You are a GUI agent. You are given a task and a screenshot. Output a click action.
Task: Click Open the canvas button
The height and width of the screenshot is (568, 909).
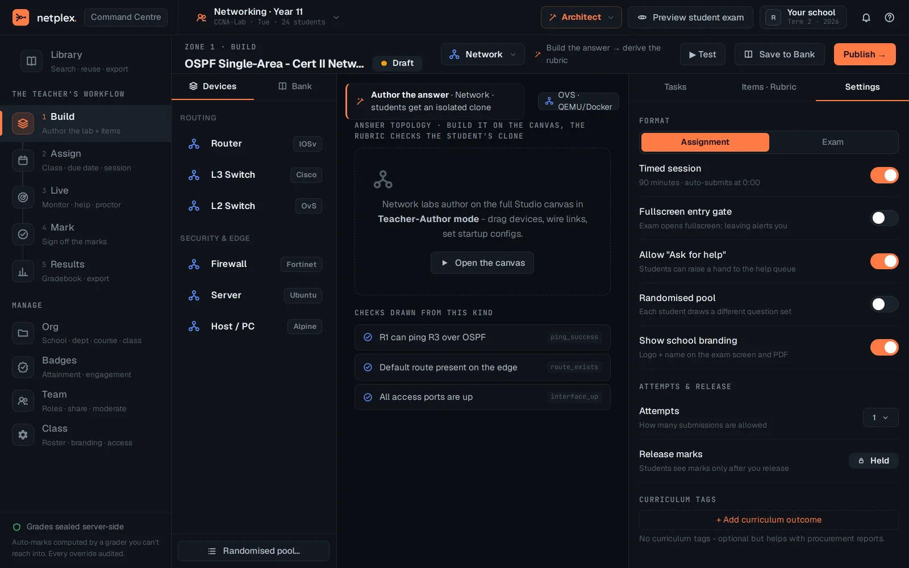[482, 263]
